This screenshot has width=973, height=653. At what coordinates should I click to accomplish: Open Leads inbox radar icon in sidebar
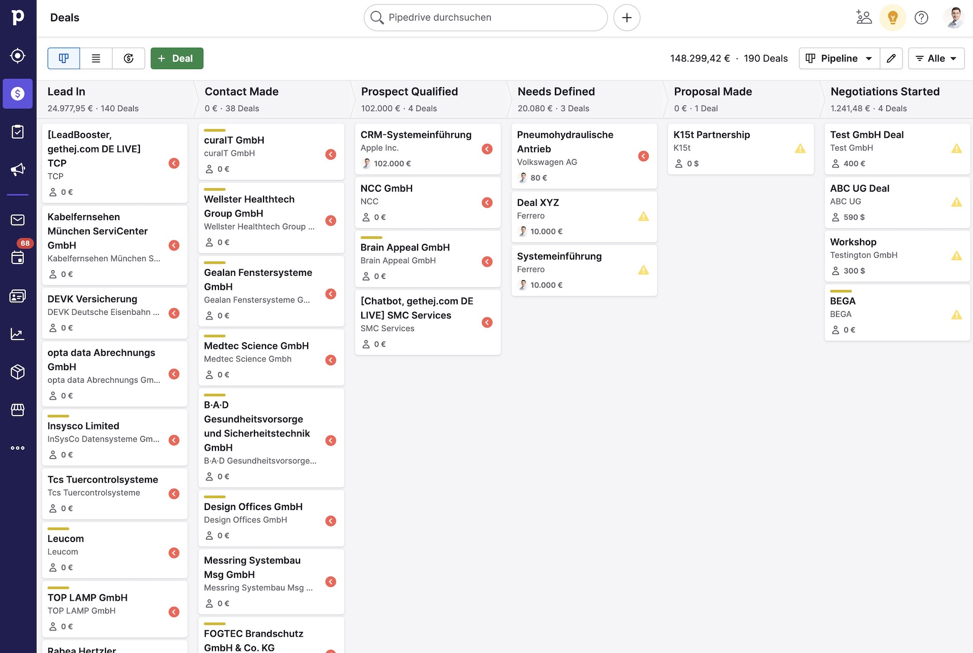pos(18,55)
